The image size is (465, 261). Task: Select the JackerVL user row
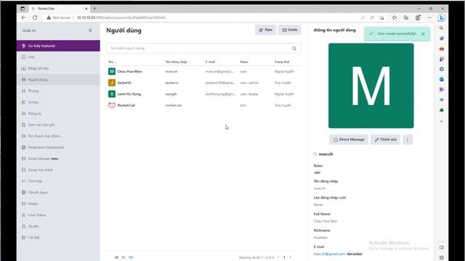click(203, 83)
